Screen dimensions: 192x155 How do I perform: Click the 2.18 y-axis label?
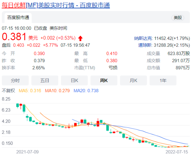[6, 132]
